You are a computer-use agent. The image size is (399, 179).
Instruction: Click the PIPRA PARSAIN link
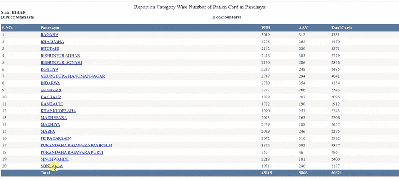pos(56,138)
